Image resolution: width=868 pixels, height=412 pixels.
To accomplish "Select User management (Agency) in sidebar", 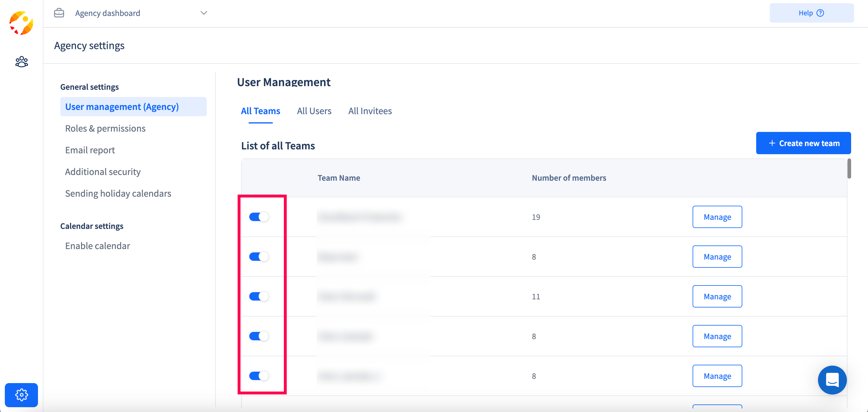I will [x=134, y=107].
